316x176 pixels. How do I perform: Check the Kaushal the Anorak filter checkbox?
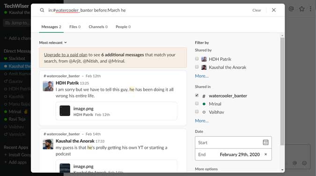197,67
